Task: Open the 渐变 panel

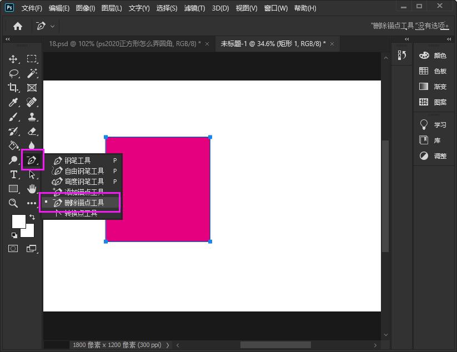Action: (433, 87)
